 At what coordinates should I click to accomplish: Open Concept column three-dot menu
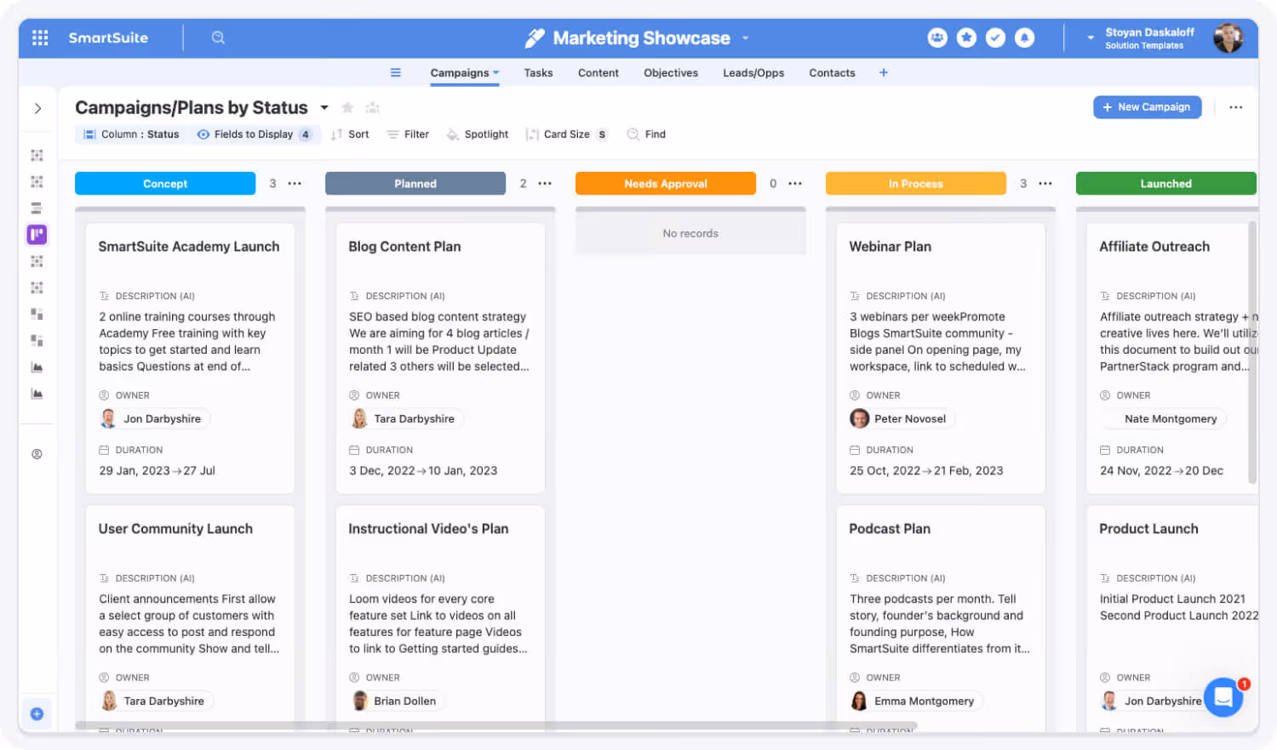[x=295, y=184]
